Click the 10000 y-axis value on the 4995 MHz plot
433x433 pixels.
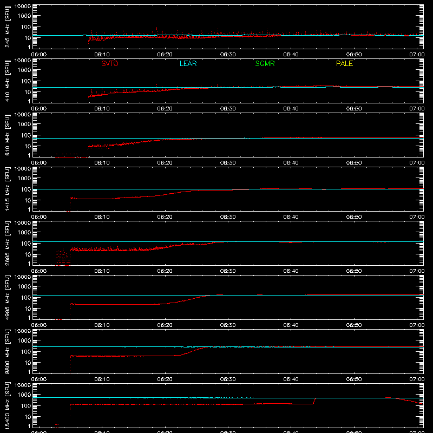coord(23,277)
